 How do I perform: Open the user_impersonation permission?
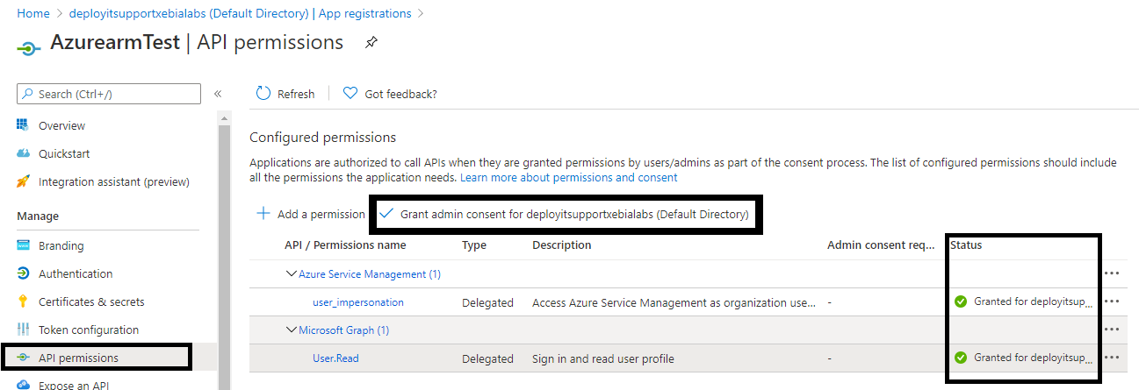click(x=358, y=301)
